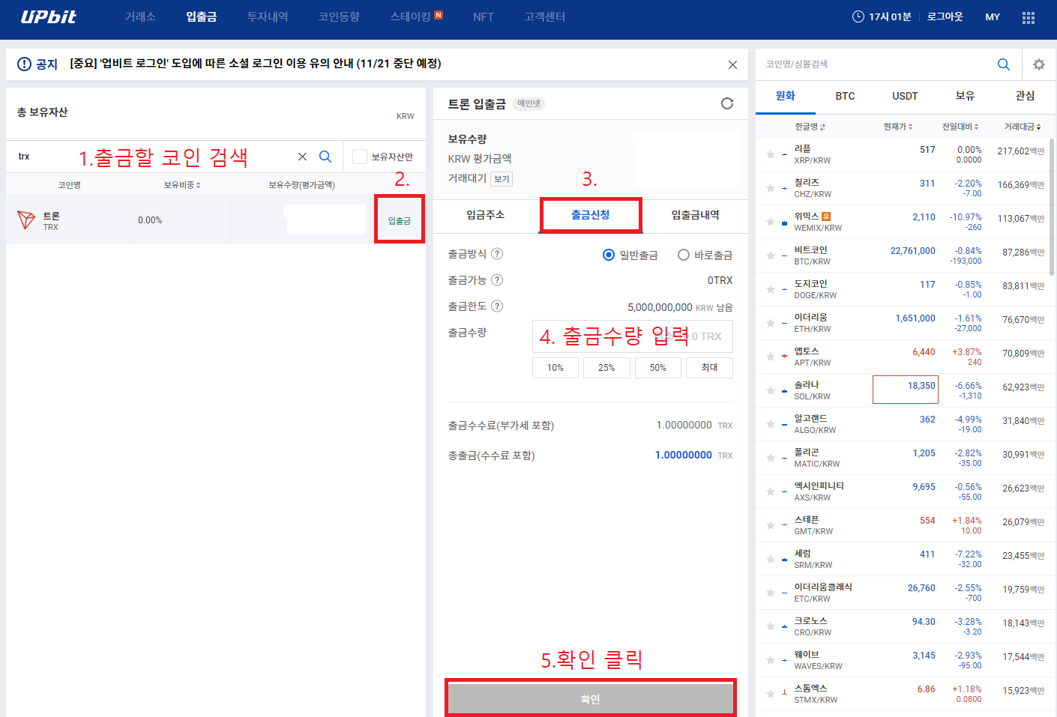The height and width of the screenshot is (717, 1057).
Task: Favorite the 리플 XRP/KRW star
Action: click(771, 154)
